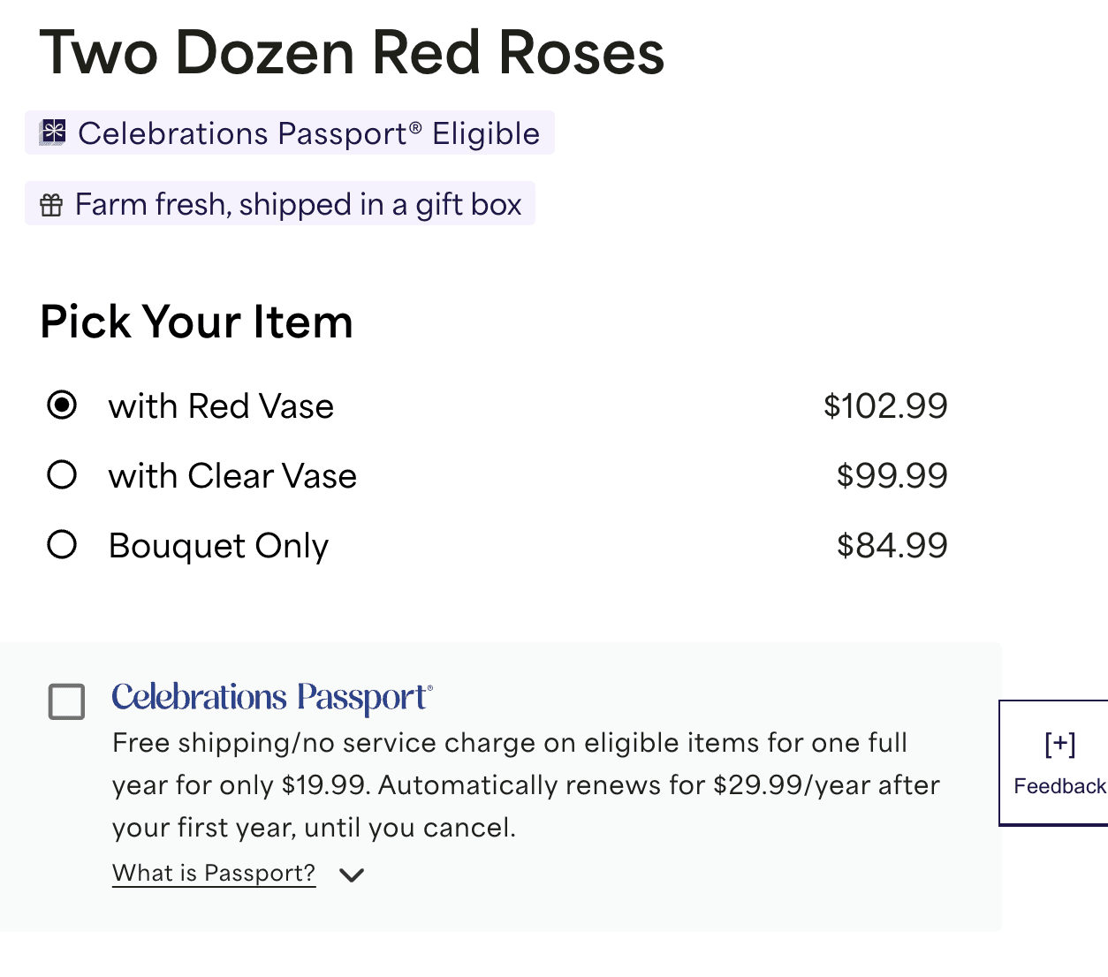Click the $99.99 price

tap(892, 476)
